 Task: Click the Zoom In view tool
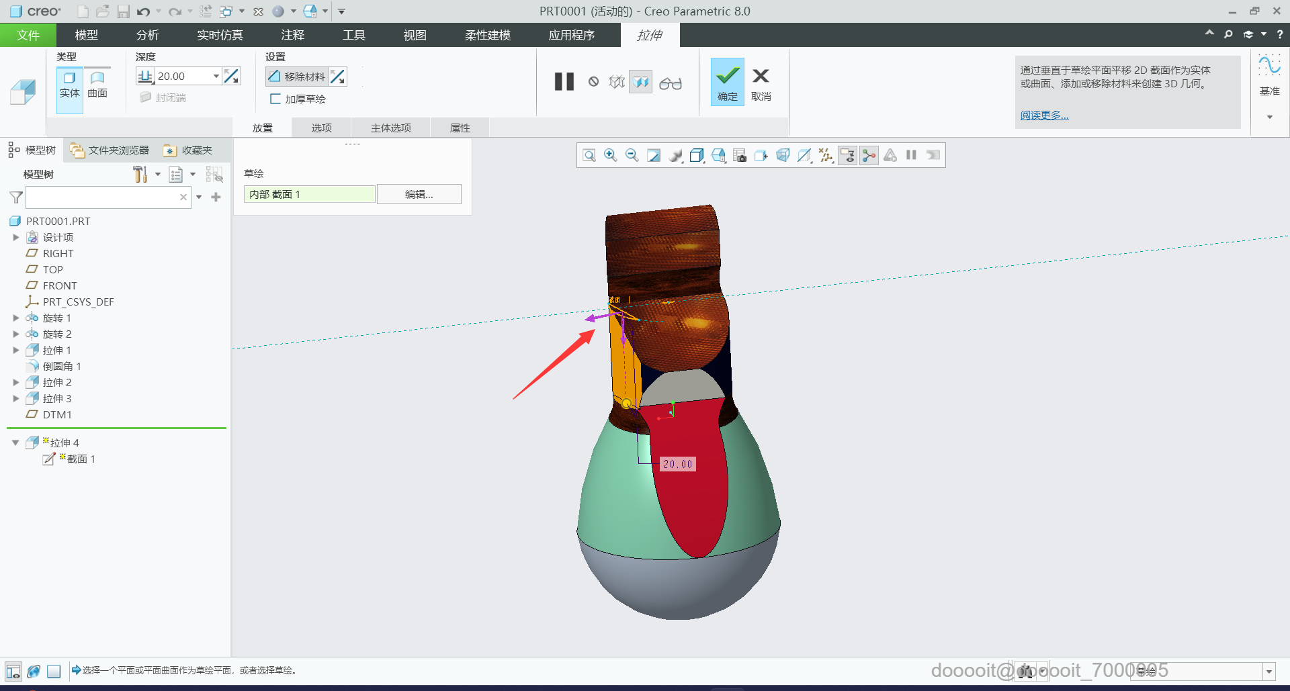[x=610, y=156]
